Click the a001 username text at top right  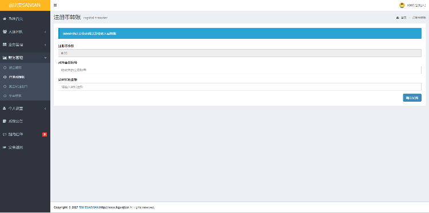point(416,5)
